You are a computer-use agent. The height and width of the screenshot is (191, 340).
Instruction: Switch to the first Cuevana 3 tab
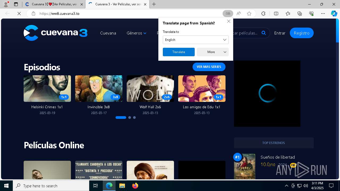tap(53, 4)
